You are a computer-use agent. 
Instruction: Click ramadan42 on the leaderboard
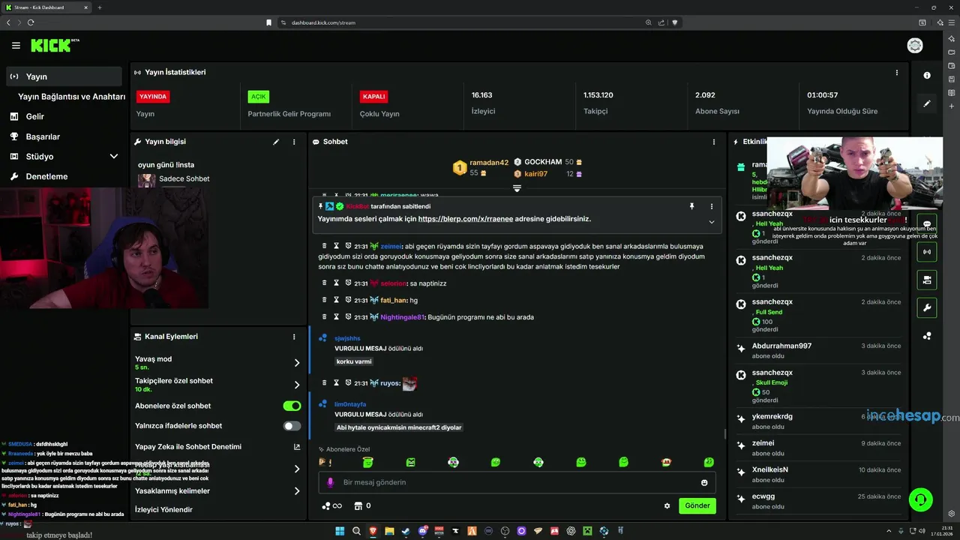tap(489, 163)
